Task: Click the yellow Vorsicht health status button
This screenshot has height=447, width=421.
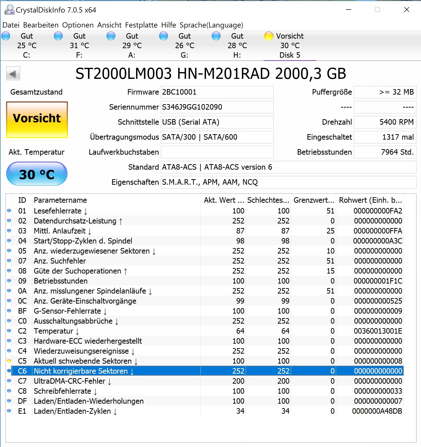Action: [x=37, y=120]
